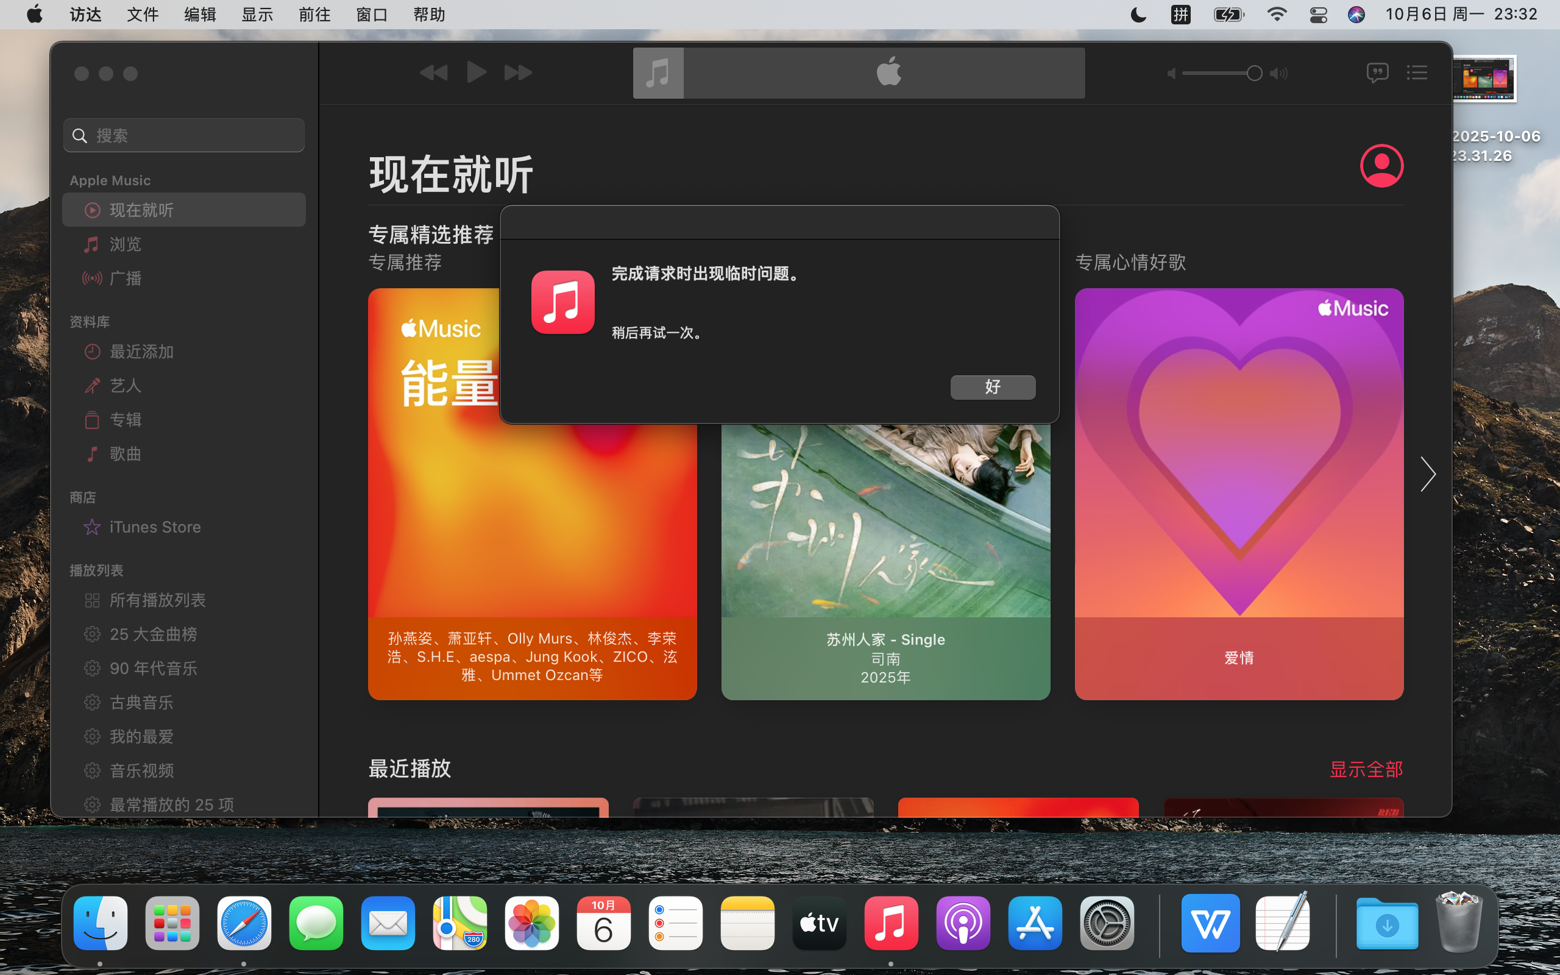Select the 所有播放列表 sidebar item
1560x975 pixels.
[x=157, y=600]
